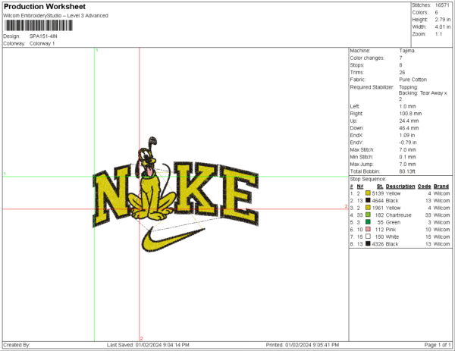Viewport: 455px width, 351px height.
Task: Click the Color changes label
Action: pos(367,58)
